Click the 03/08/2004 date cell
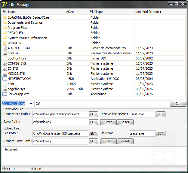This screenshot has width=188, height=173. [144, 79]
